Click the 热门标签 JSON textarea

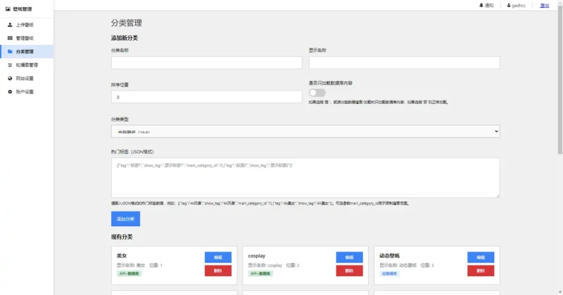click(x=305, y=177)
